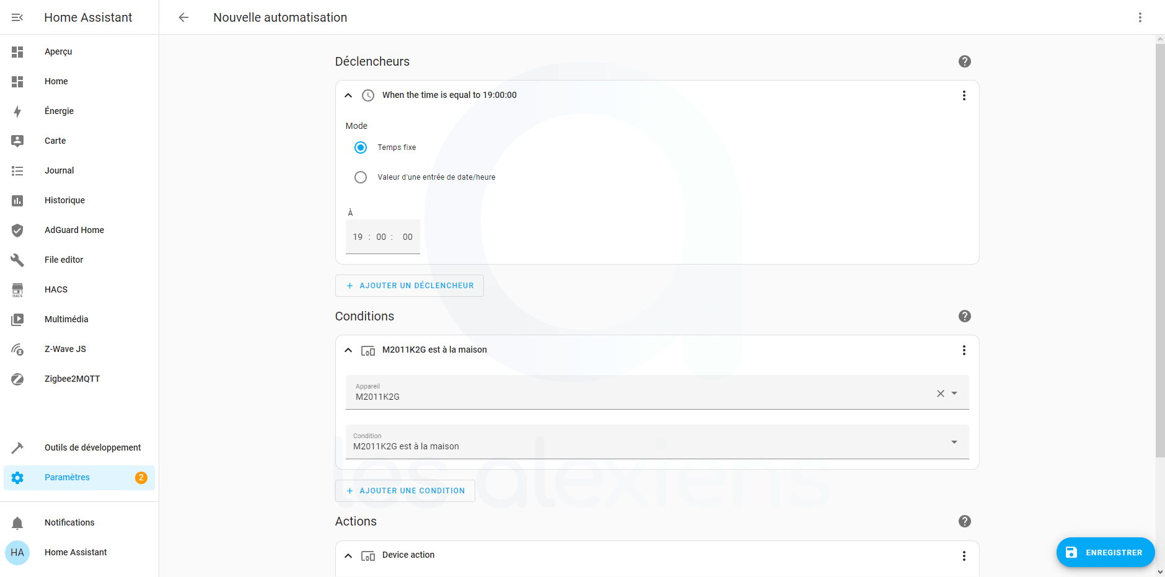1165x577 pixels.
Task: Open help for Conditions section
Action: [x=964, y=316]
